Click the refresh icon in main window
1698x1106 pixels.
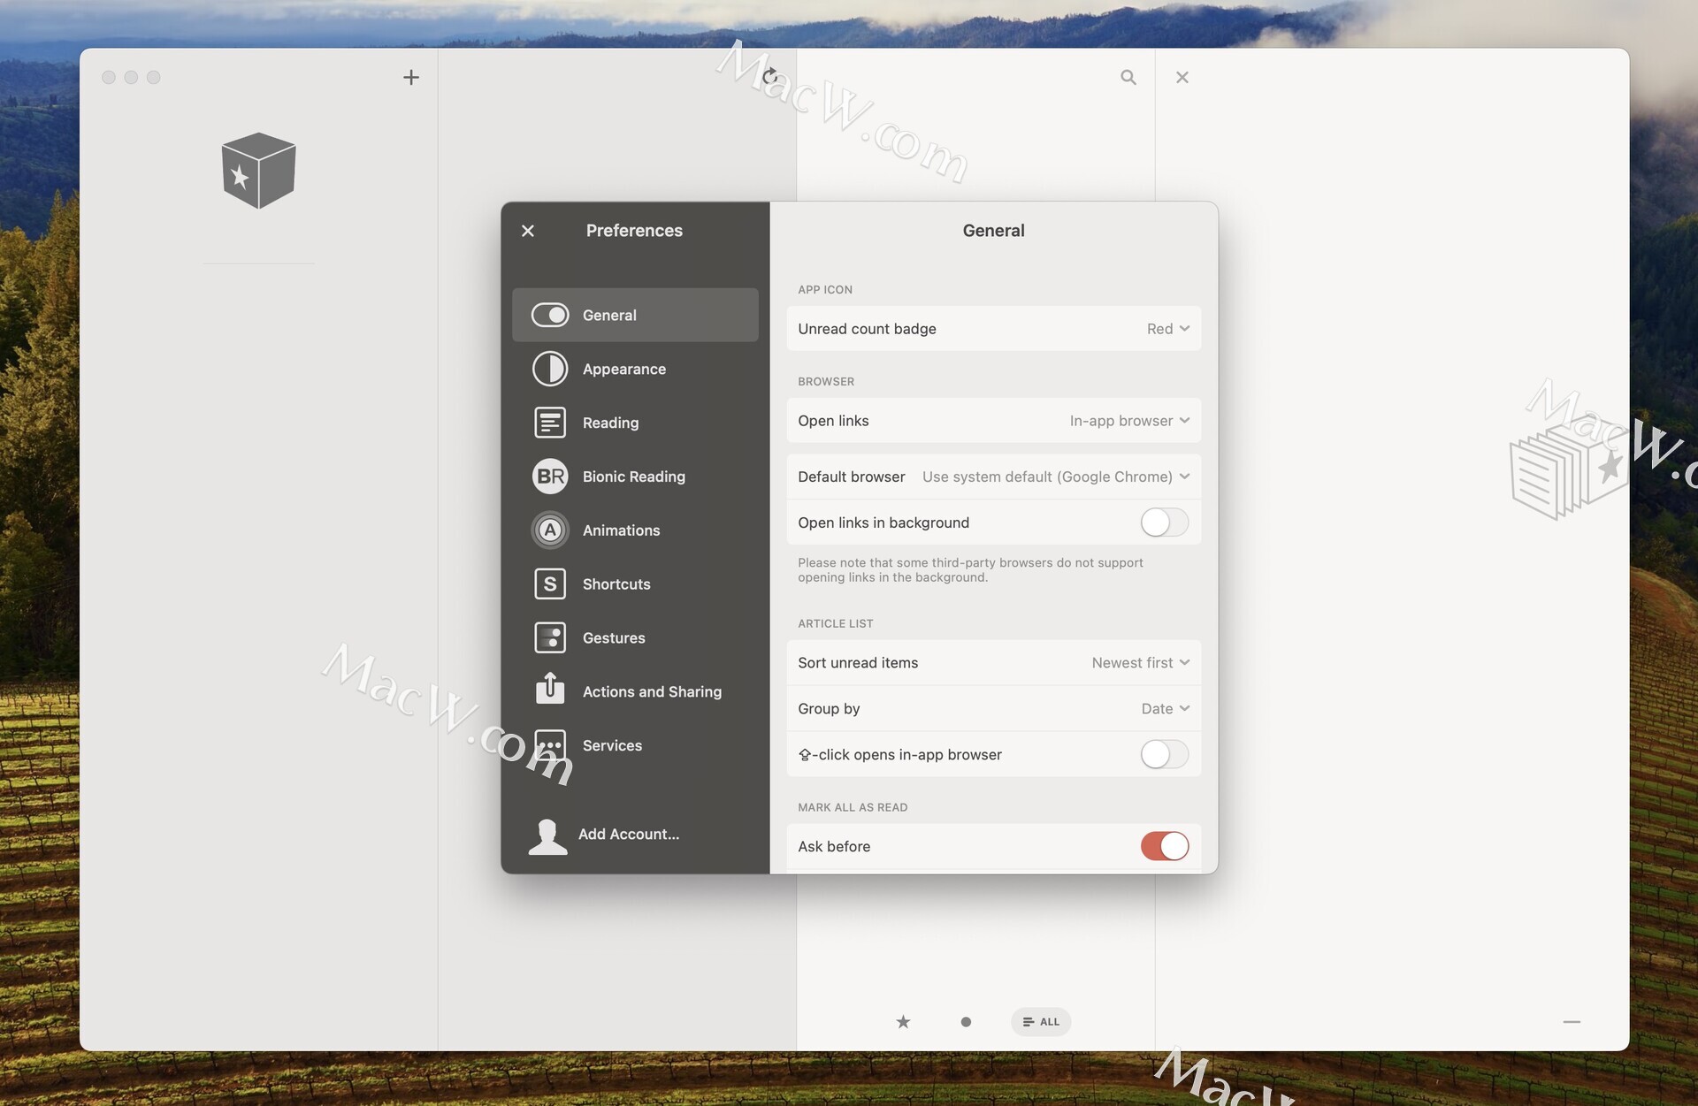click(x=769, y=77)
